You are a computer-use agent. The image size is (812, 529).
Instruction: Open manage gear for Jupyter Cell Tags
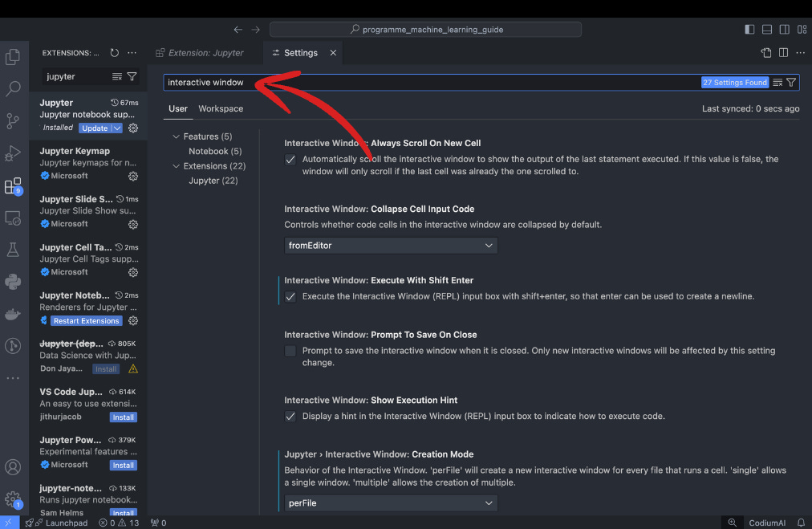click(x=133, y=273)
